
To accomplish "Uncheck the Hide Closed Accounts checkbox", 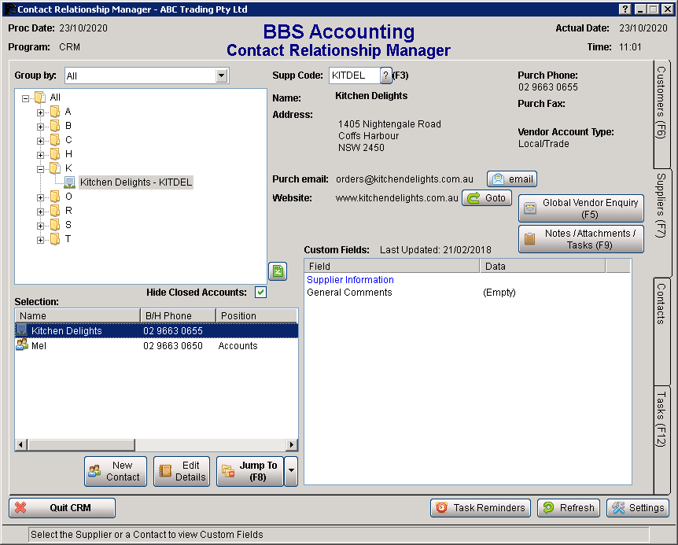I will [260, 292].
